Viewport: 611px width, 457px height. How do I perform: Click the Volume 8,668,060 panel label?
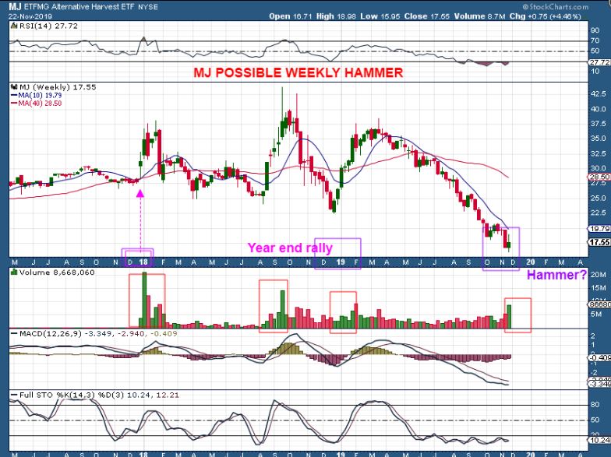point(57,272)
